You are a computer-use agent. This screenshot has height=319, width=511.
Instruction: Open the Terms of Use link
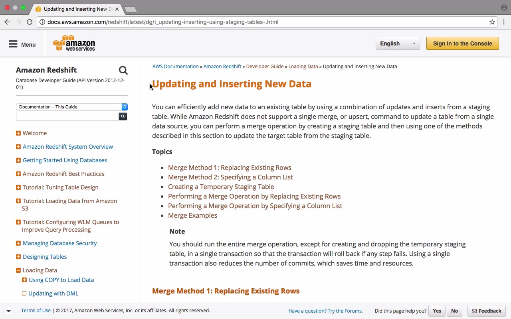coord(36,311)
